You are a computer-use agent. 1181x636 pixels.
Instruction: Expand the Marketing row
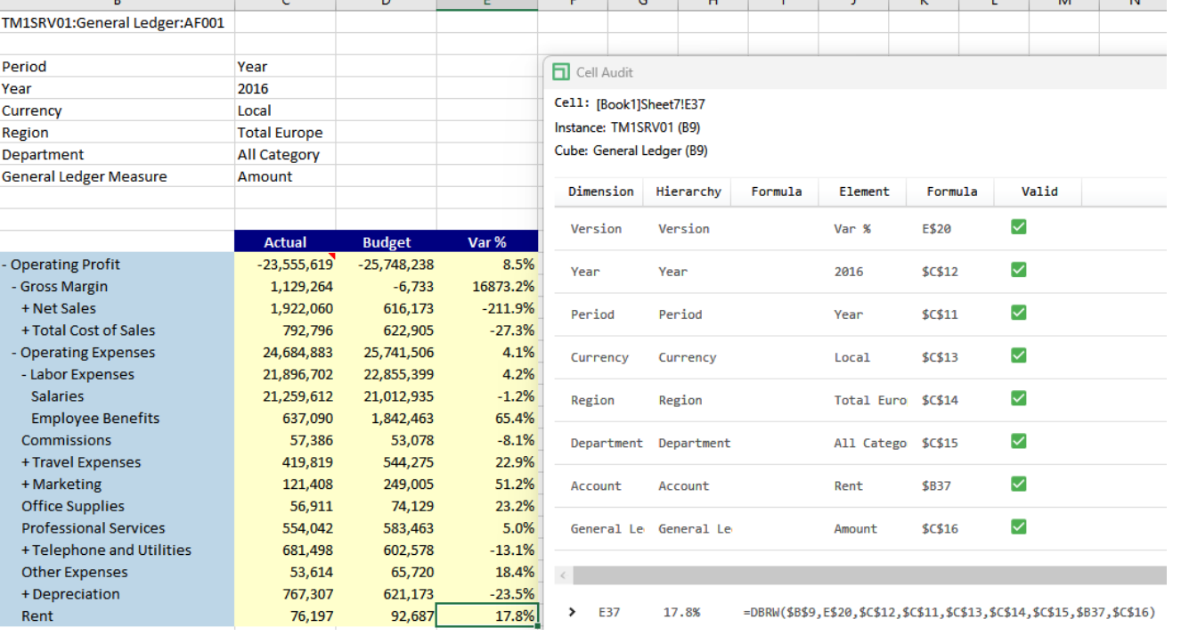pos(26,485)
